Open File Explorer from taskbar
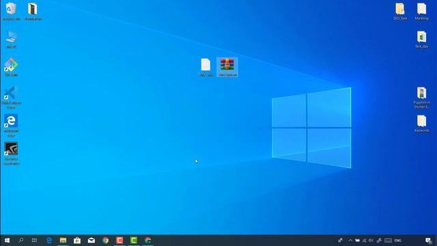Viewport: 437px width, 246px height. pos(63,241)
